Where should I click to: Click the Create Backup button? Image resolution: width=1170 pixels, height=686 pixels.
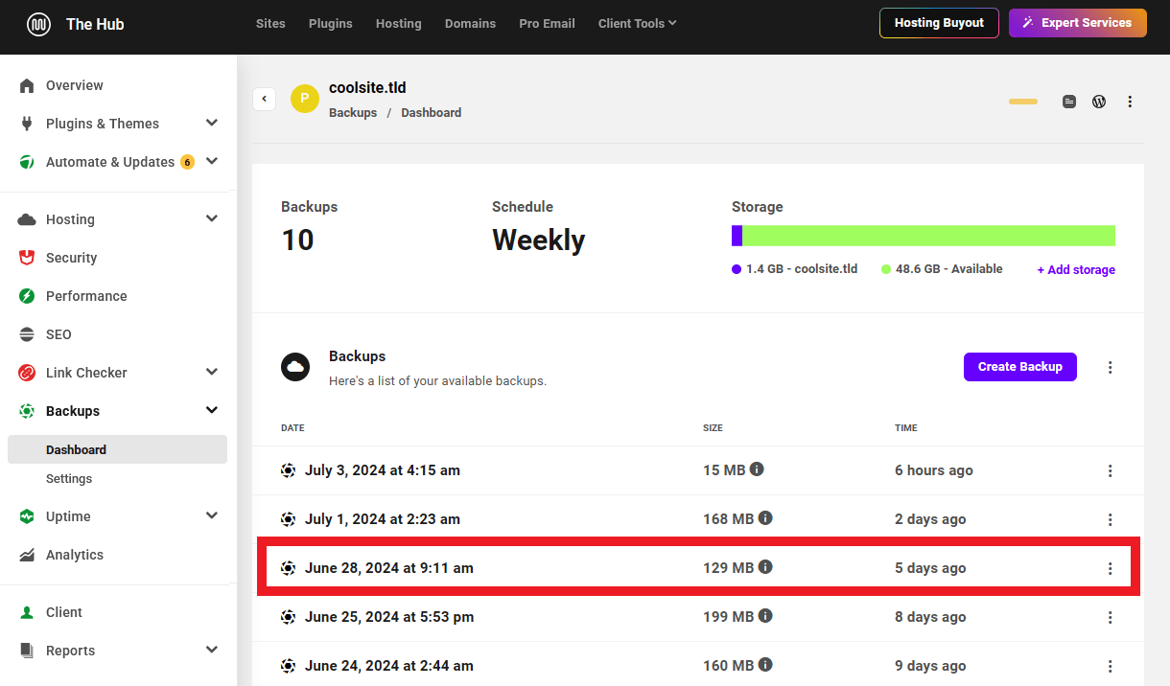tap(1019, 367)
